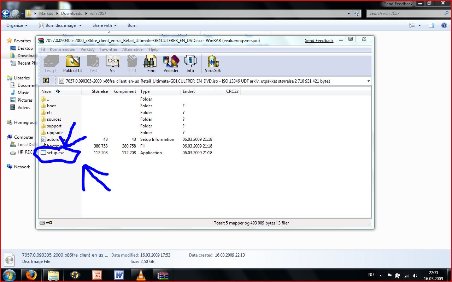Open Microsoft Word from the taskbar
The image size is (452, 282).
click(119, 275)
